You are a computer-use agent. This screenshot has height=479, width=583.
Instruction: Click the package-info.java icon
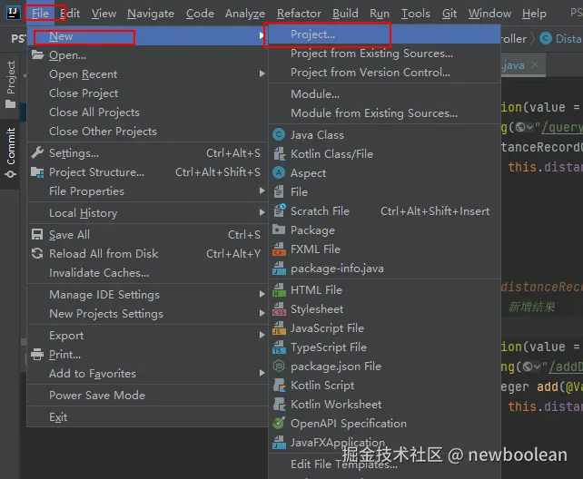coord(279,269)
